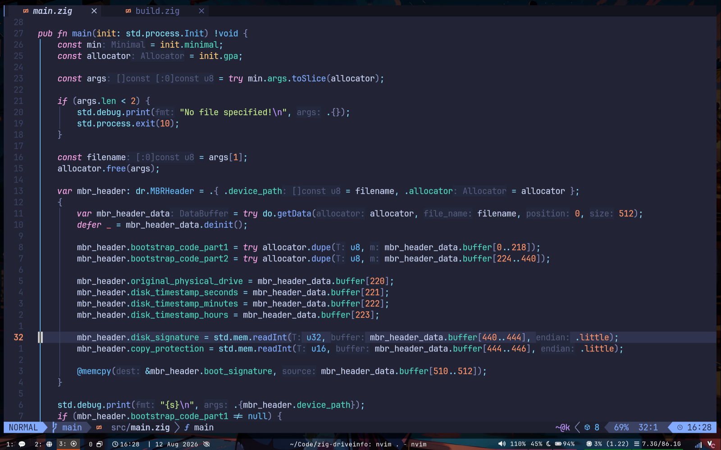This screenshot has width=721, height=450.
Task: Click on disk_timestamp_minutes field
Action: pos(184,303)
